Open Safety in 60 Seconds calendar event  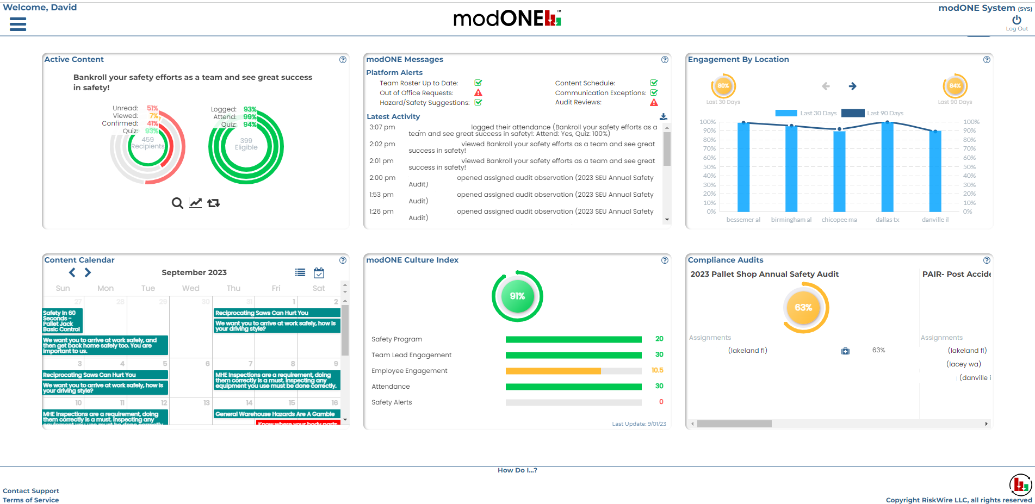(x=63, y=321)
